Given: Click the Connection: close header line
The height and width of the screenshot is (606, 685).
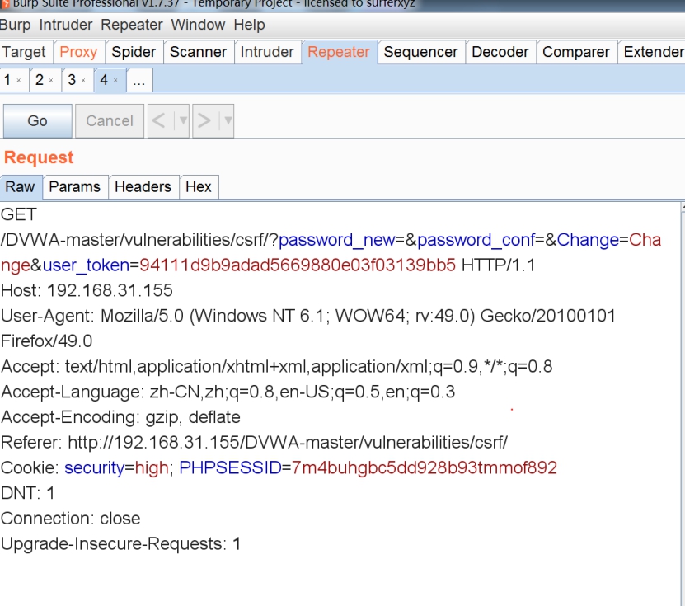Looking at the screenshot, I should [x=71, y=519].
